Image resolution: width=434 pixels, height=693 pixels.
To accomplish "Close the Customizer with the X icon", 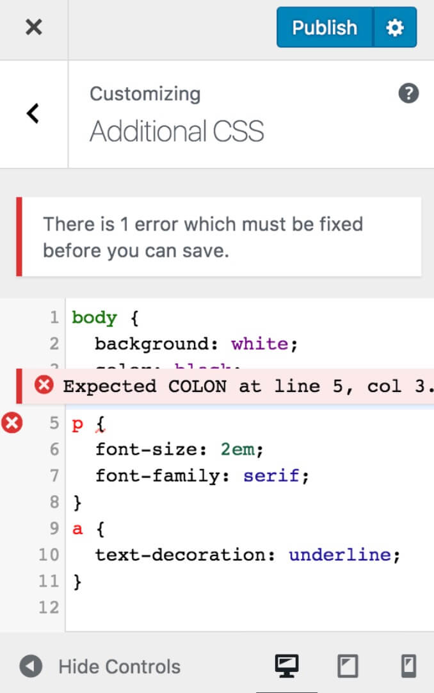I will tap(33, 28).
